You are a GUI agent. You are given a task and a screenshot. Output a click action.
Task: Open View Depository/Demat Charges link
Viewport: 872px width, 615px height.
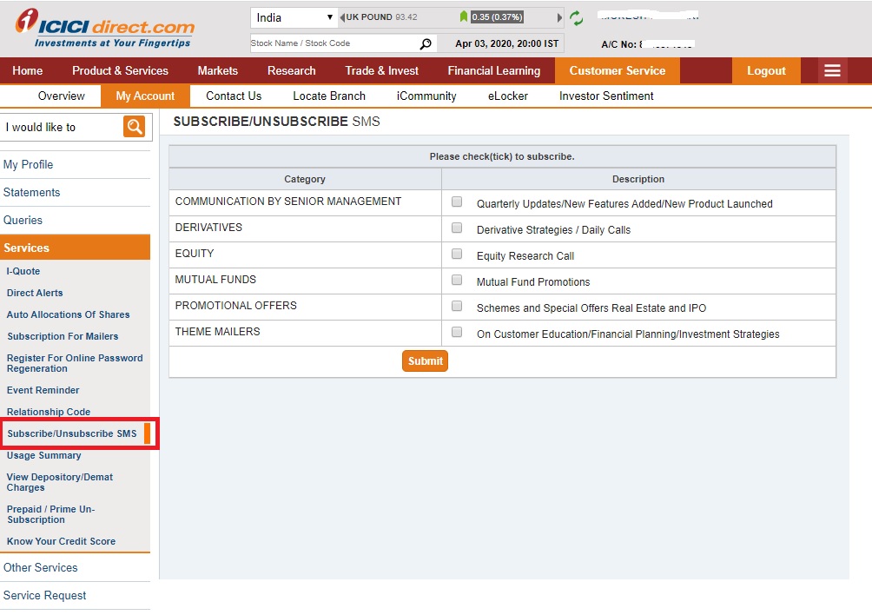click(60, 482)
